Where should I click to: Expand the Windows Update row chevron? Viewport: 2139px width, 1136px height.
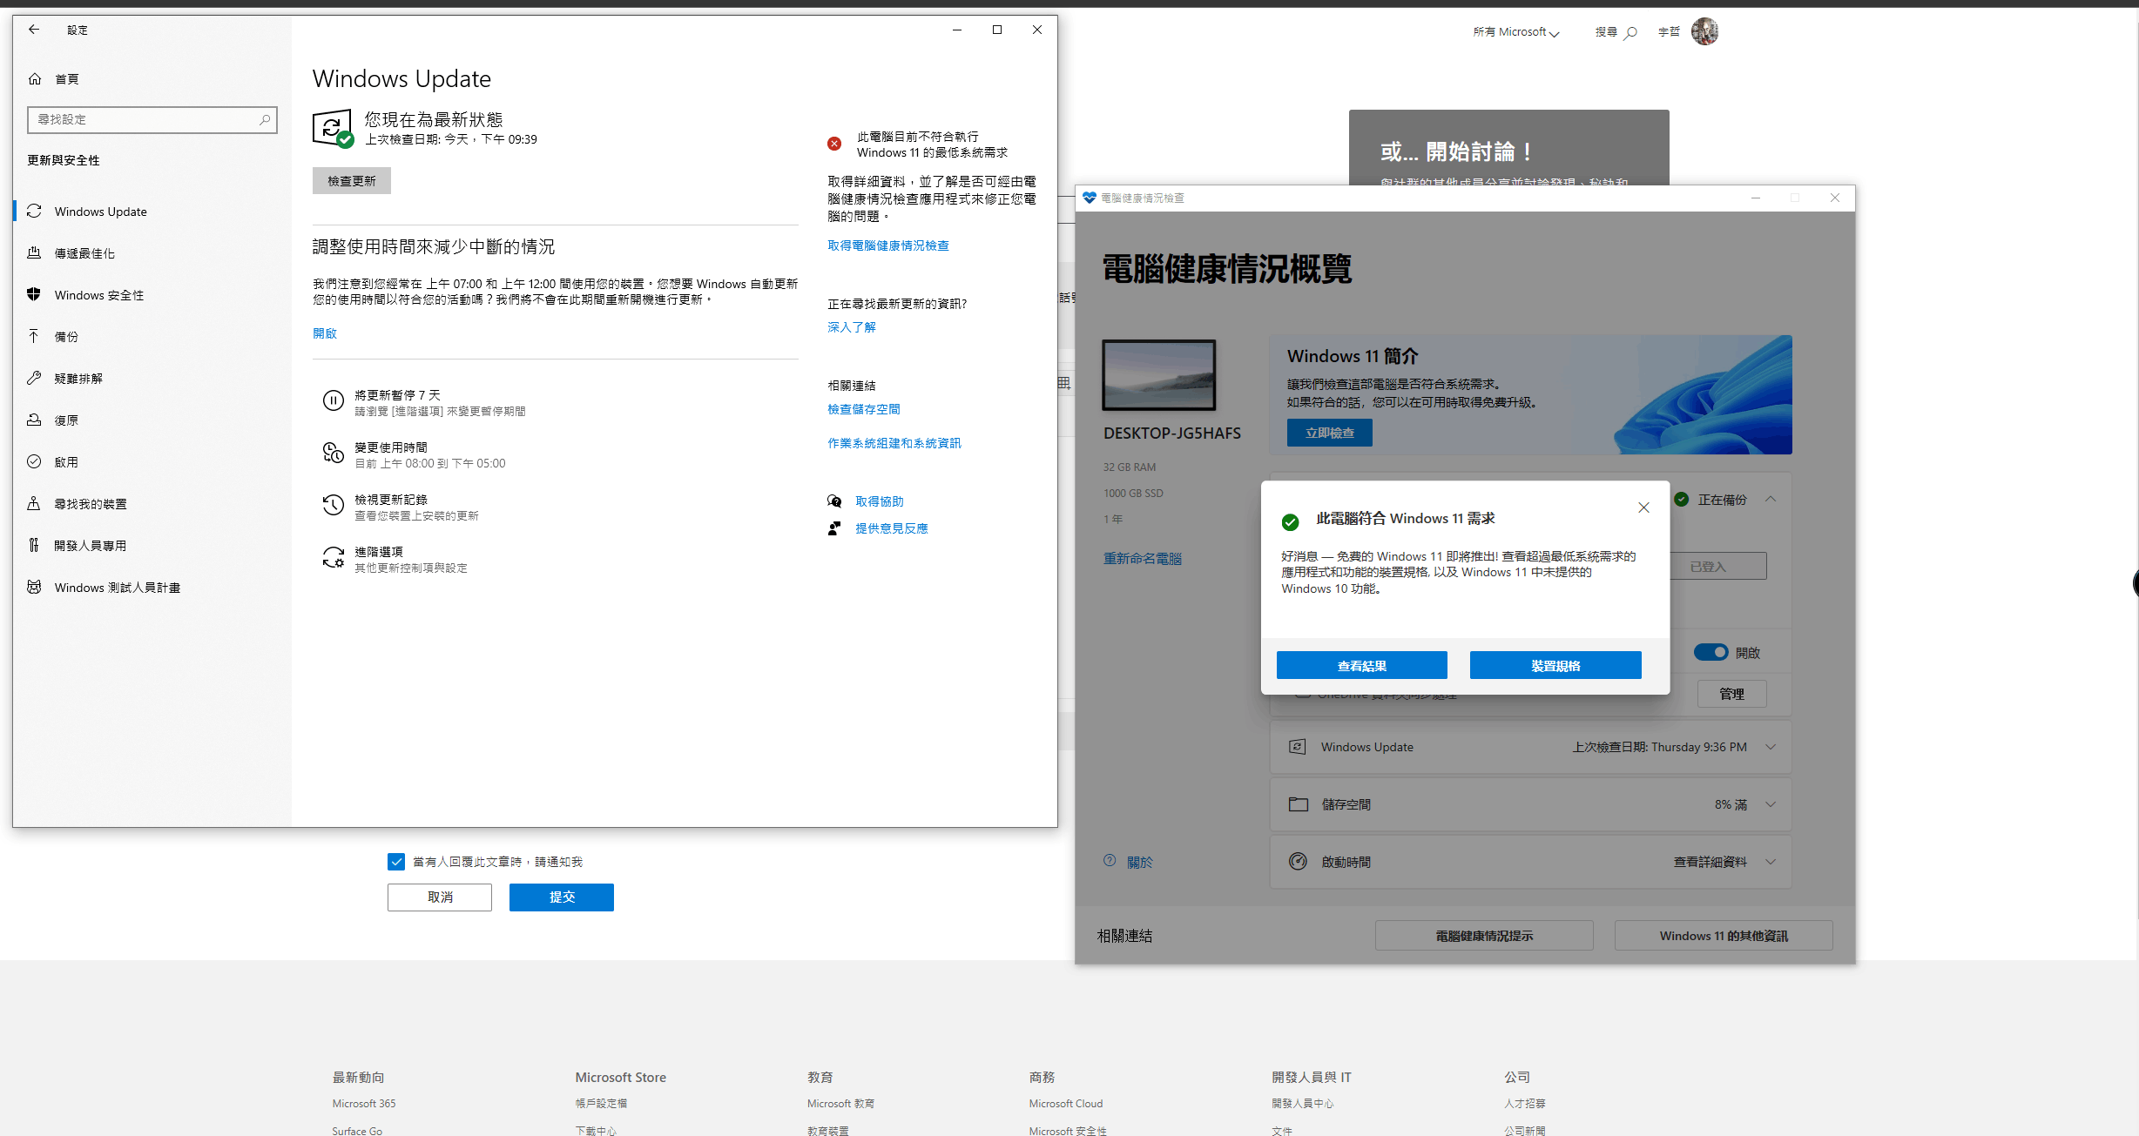[1771, 747]
